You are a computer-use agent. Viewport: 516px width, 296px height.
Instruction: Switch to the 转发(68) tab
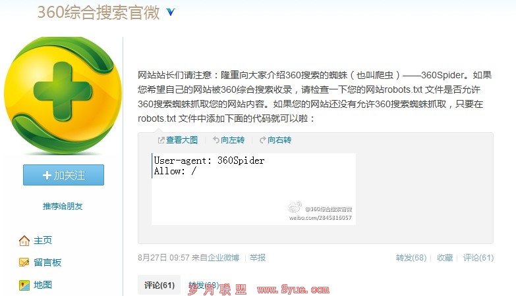(204, 285)
